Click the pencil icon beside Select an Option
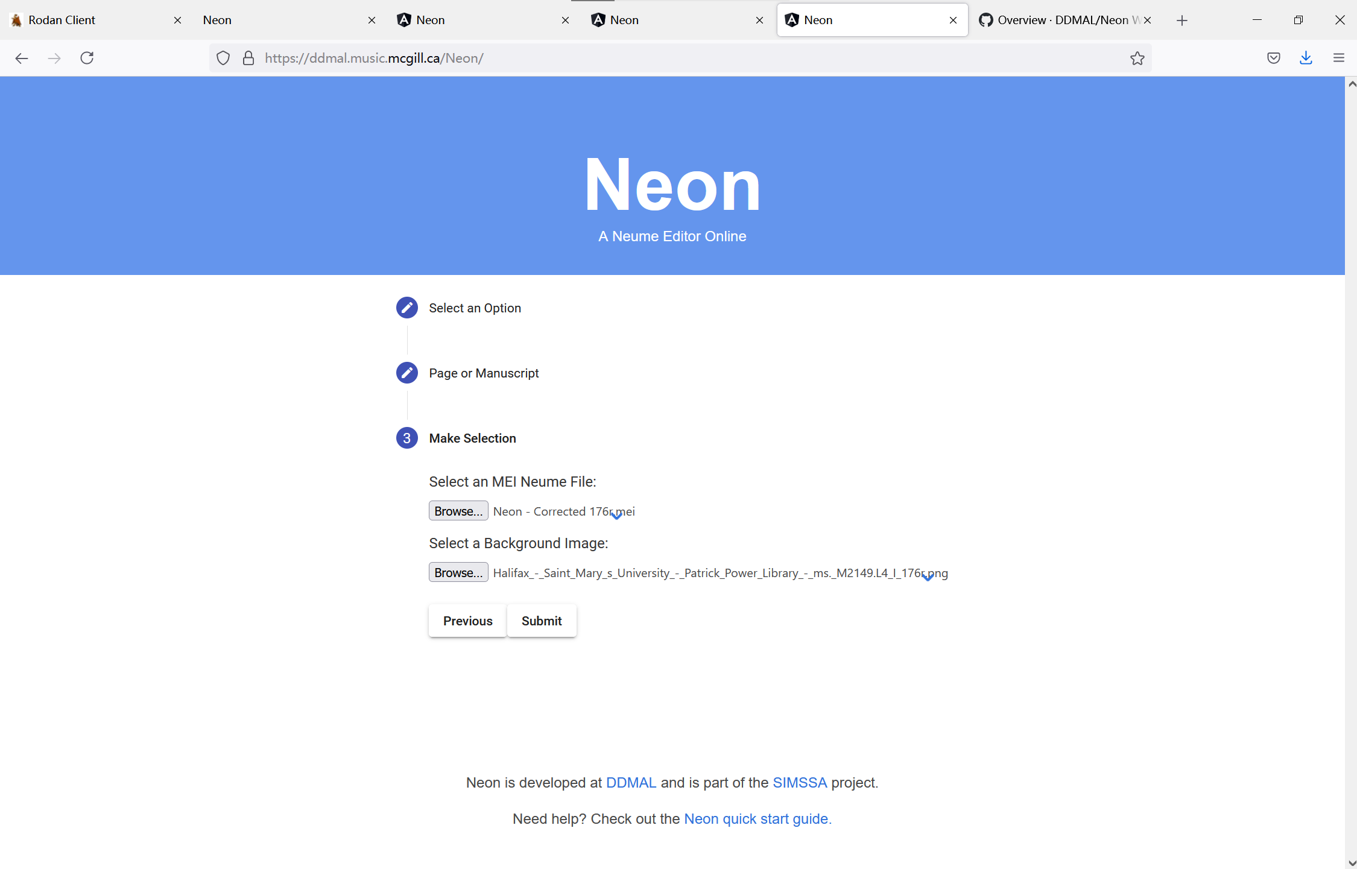Image resolution: width=1357 pixels, height=869 pixels. click(x=406, y=308)
